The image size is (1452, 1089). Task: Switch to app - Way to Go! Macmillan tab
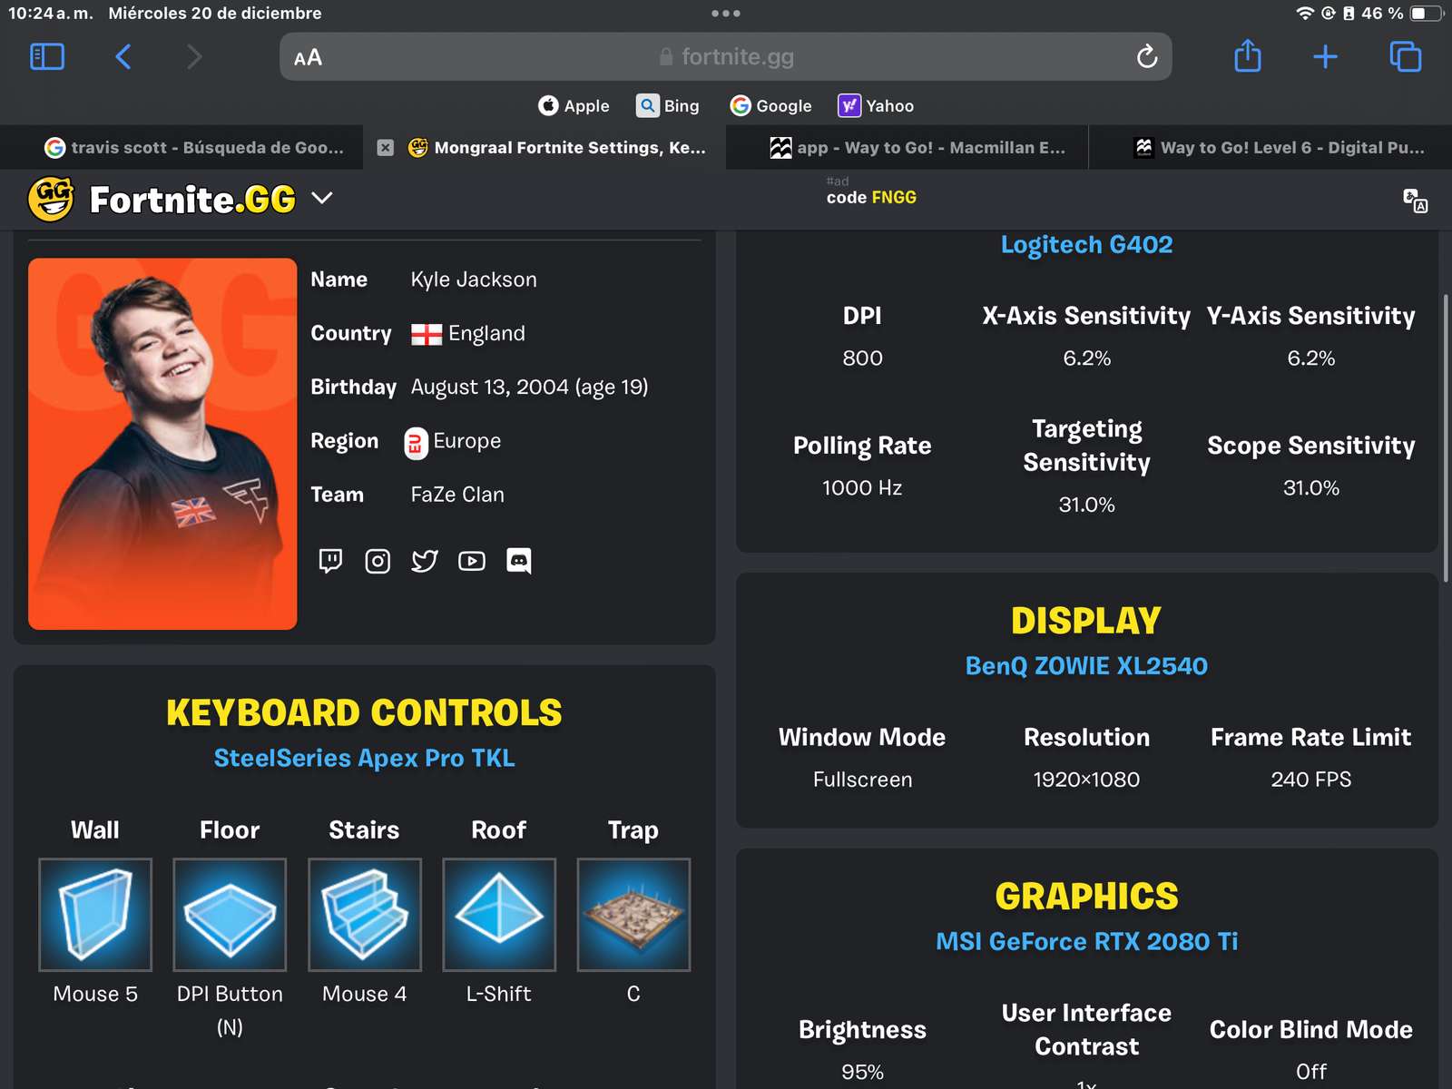click(907, 147)
